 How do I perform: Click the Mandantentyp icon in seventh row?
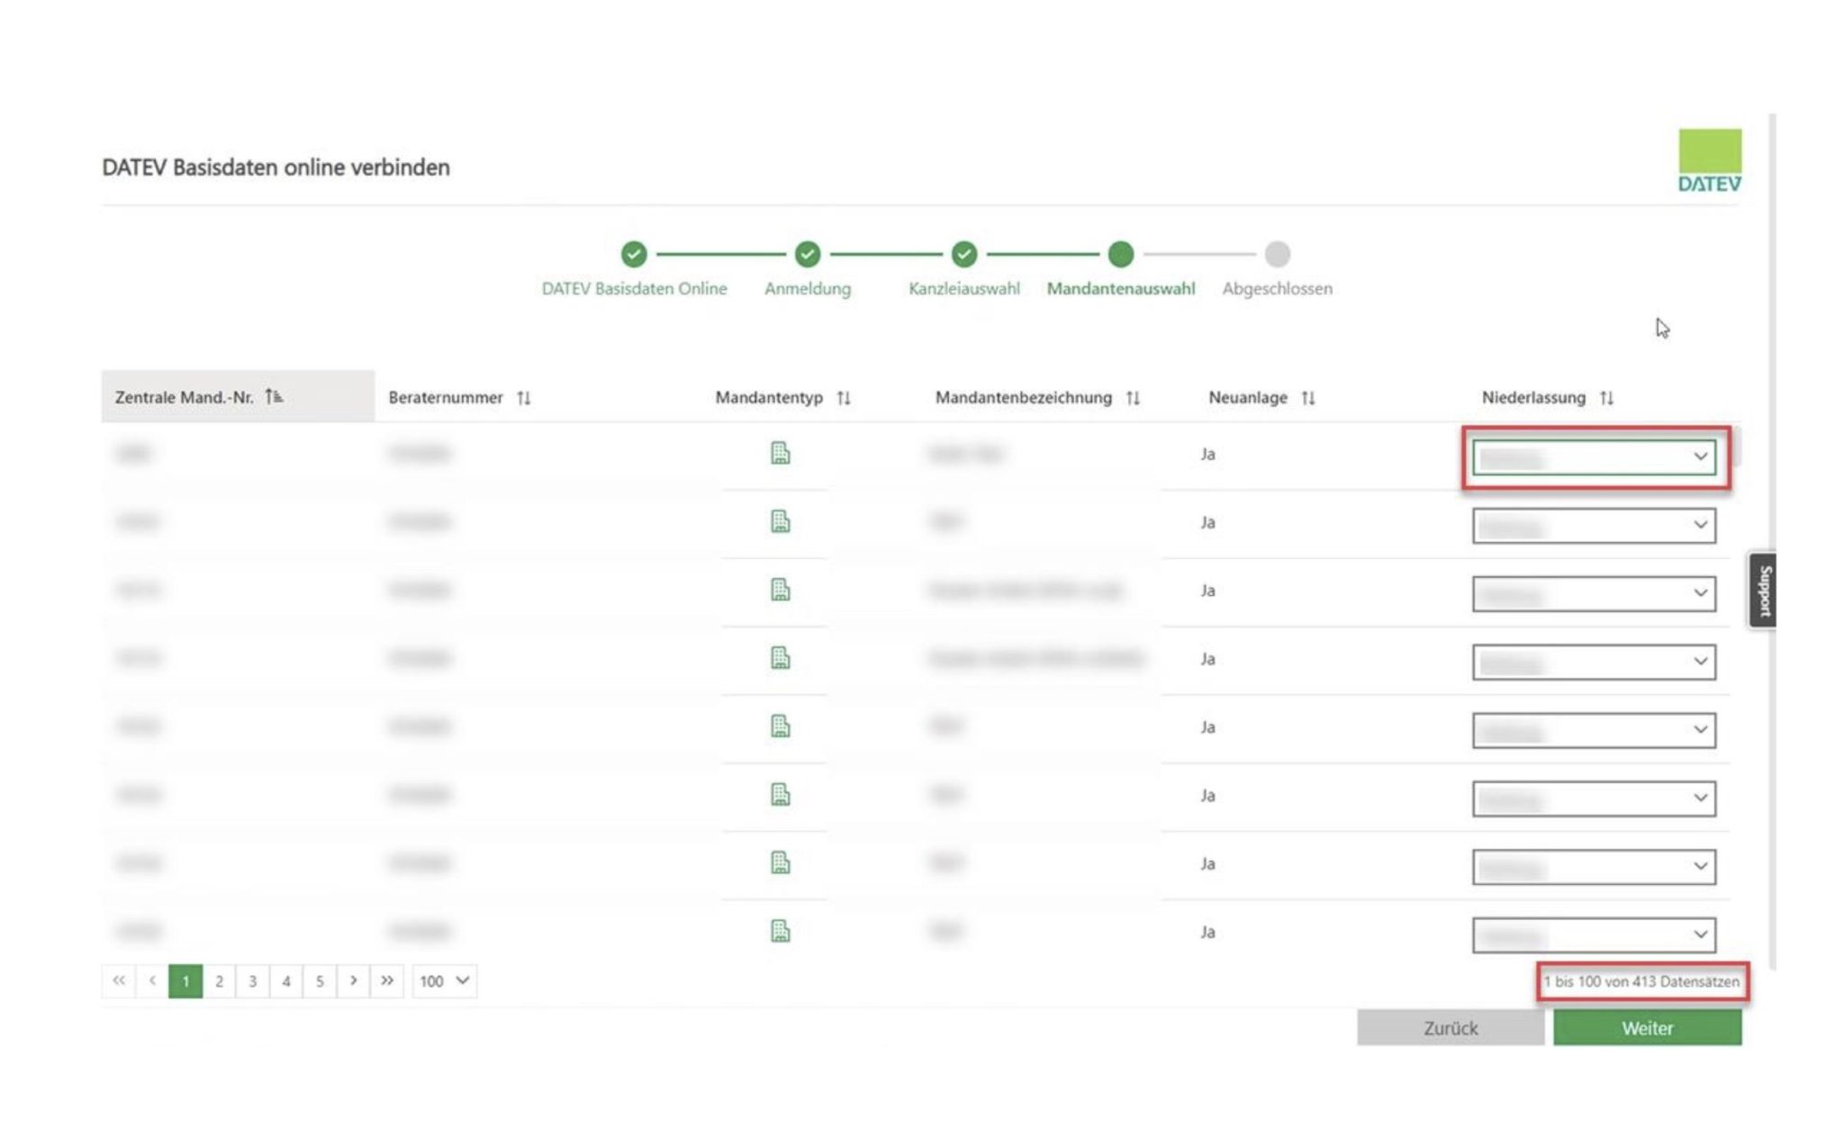781,862
